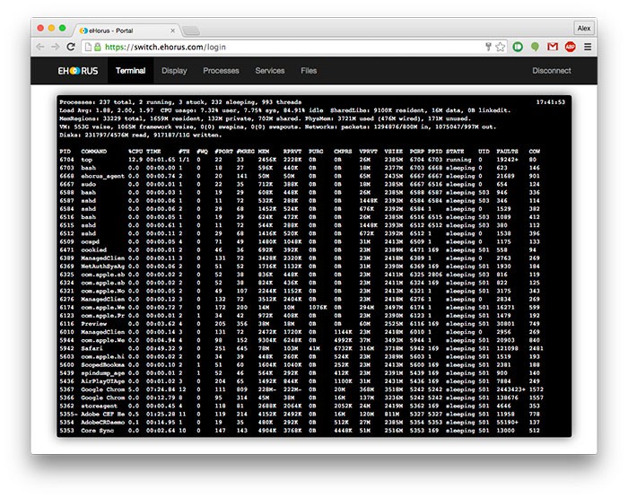Go back with the browser back arrow
Viewport: 628px width, 498px height.
(x=40, y=47)
